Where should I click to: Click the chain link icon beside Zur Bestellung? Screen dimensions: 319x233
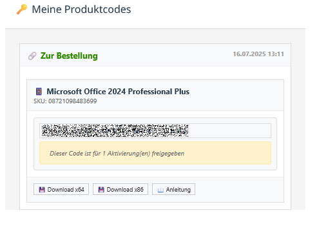point(32,56)
